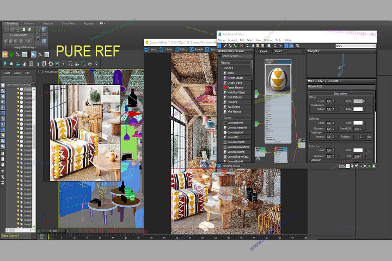Click > Max button in Corona VFB
392x261 pixels.
click(166, 49)
